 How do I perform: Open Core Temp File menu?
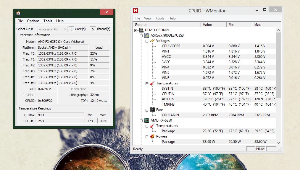coord(20,21)
